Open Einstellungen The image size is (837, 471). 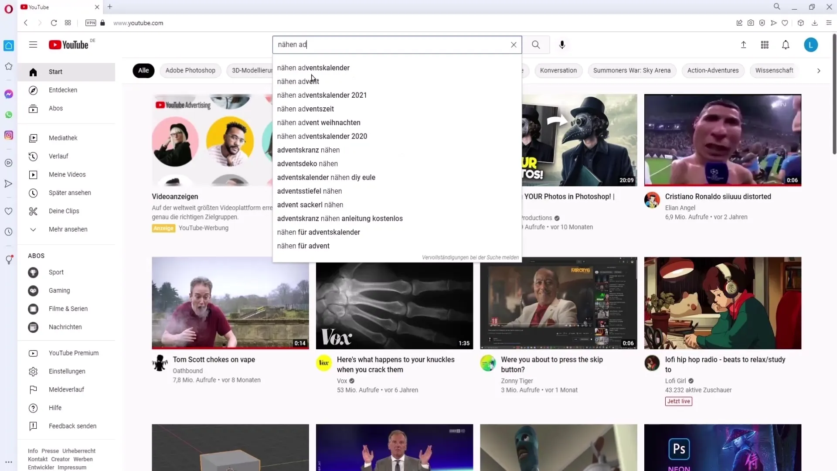66,372
